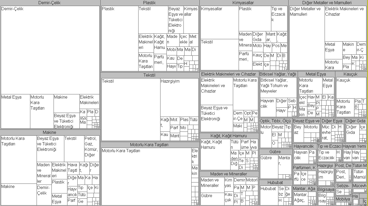Click the Tekstil cell inside Tekstil group
Screen dimensions: 368x206
[131, 110]
